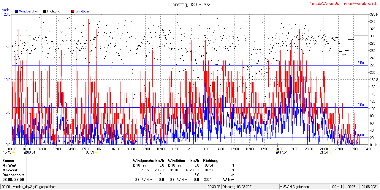Click the 3 Bft threshold label

pos(361,63)
